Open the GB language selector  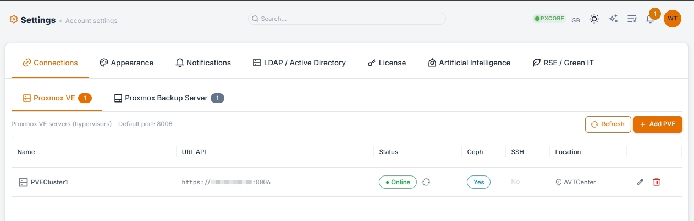tap(575, 20)
